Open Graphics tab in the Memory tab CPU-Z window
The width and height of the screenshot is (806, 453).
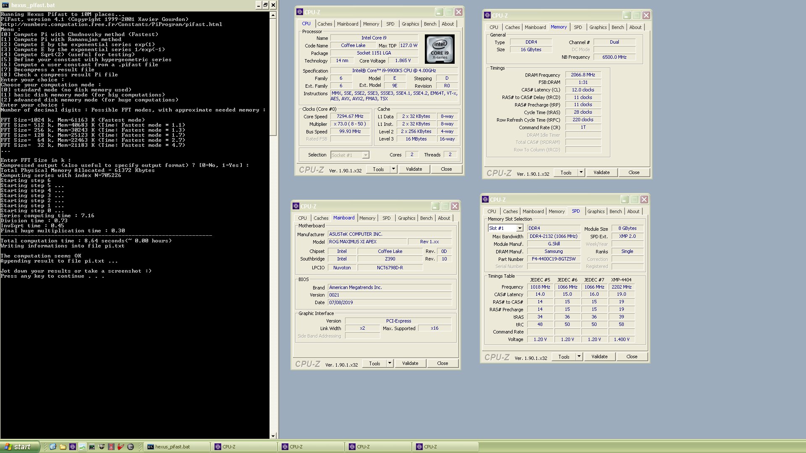[598, 27]
